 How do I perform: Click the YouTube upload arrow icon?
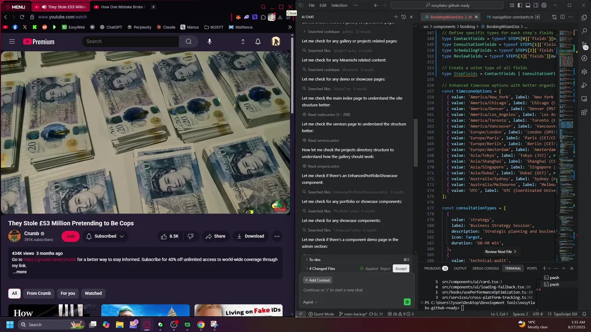[x=243, y=41]
